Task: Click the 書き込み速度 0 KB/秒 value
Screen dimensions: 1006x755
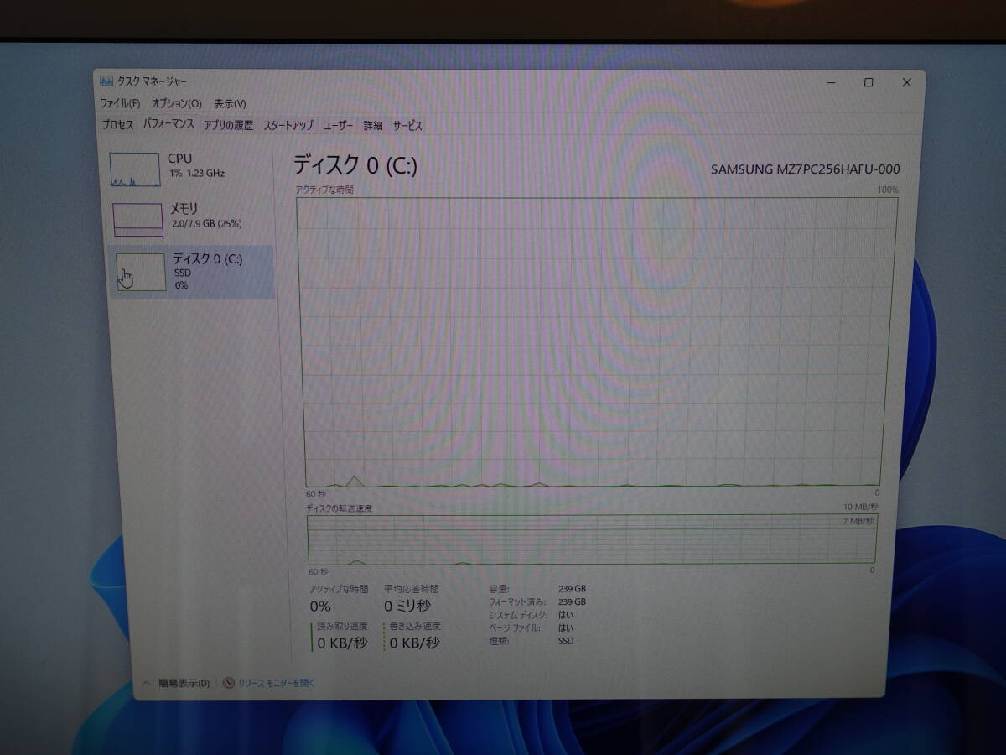Action: coord(414,643)
